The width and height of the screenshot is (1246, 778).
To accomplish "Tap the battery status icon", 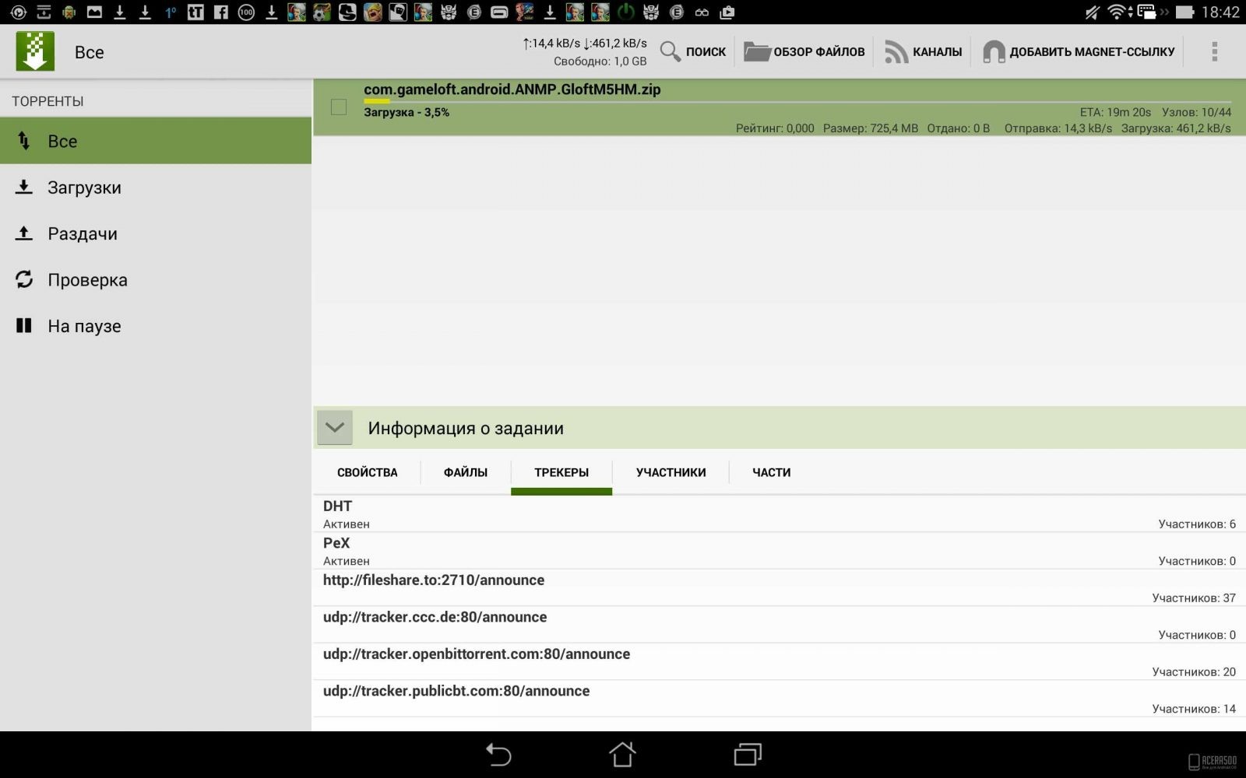I will 1184,12.
